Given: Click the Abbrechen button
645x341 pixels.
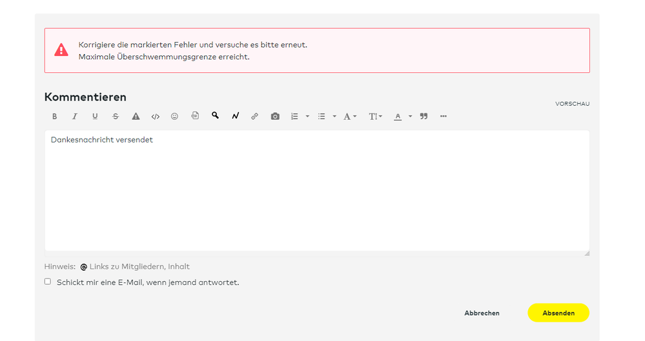Looking at the screenshot, I should click(x=482, y=313).
